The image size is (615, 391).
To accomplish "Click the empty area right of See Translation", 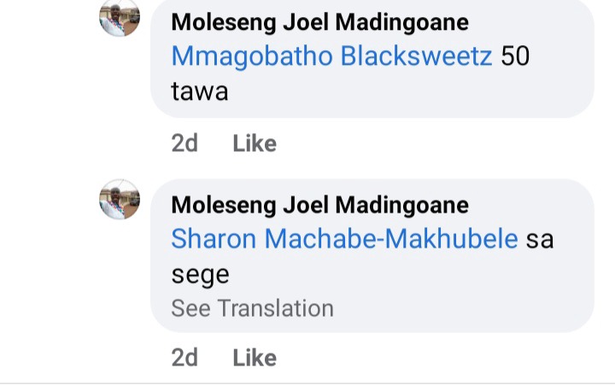I will (453, 308).
